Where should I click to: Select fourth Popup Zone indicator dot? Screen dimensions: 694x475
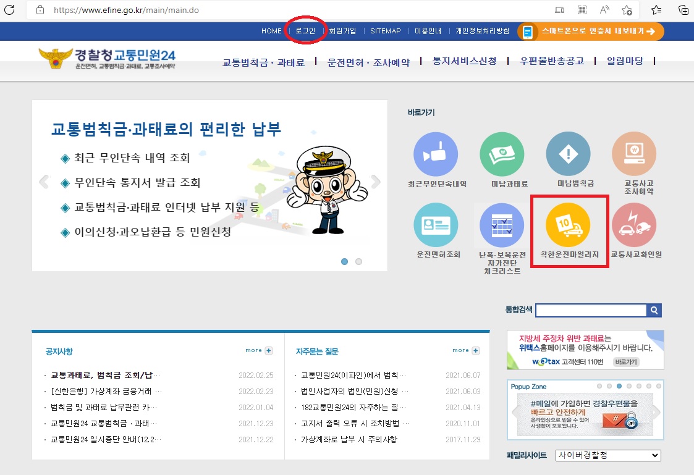click(x=629, y=386)
